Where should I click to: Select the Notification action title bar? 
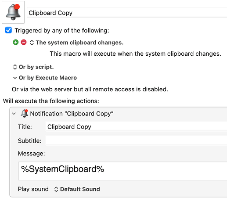pos(119,114)
